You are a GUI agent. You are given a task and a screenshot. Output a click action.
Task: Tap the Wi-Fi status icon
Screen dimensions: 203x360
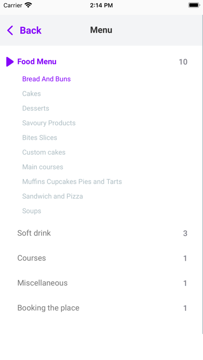28,5
